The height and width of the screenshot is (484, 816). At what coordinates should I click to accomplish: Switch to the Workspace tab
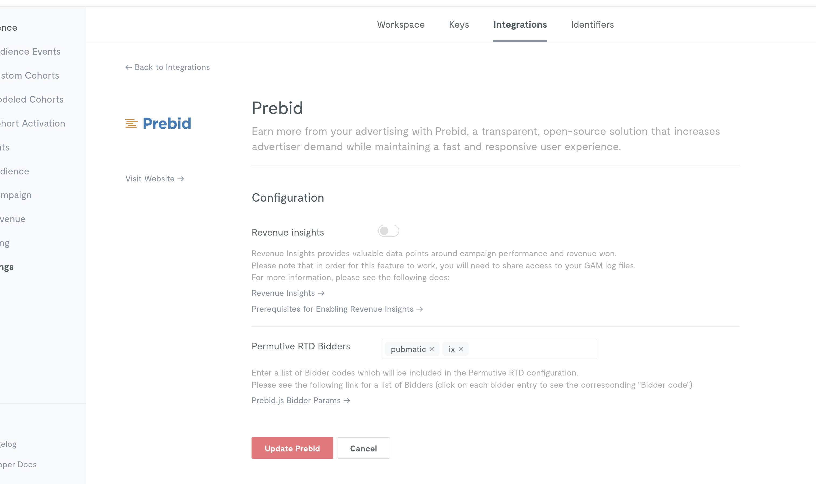pos(401,24)
